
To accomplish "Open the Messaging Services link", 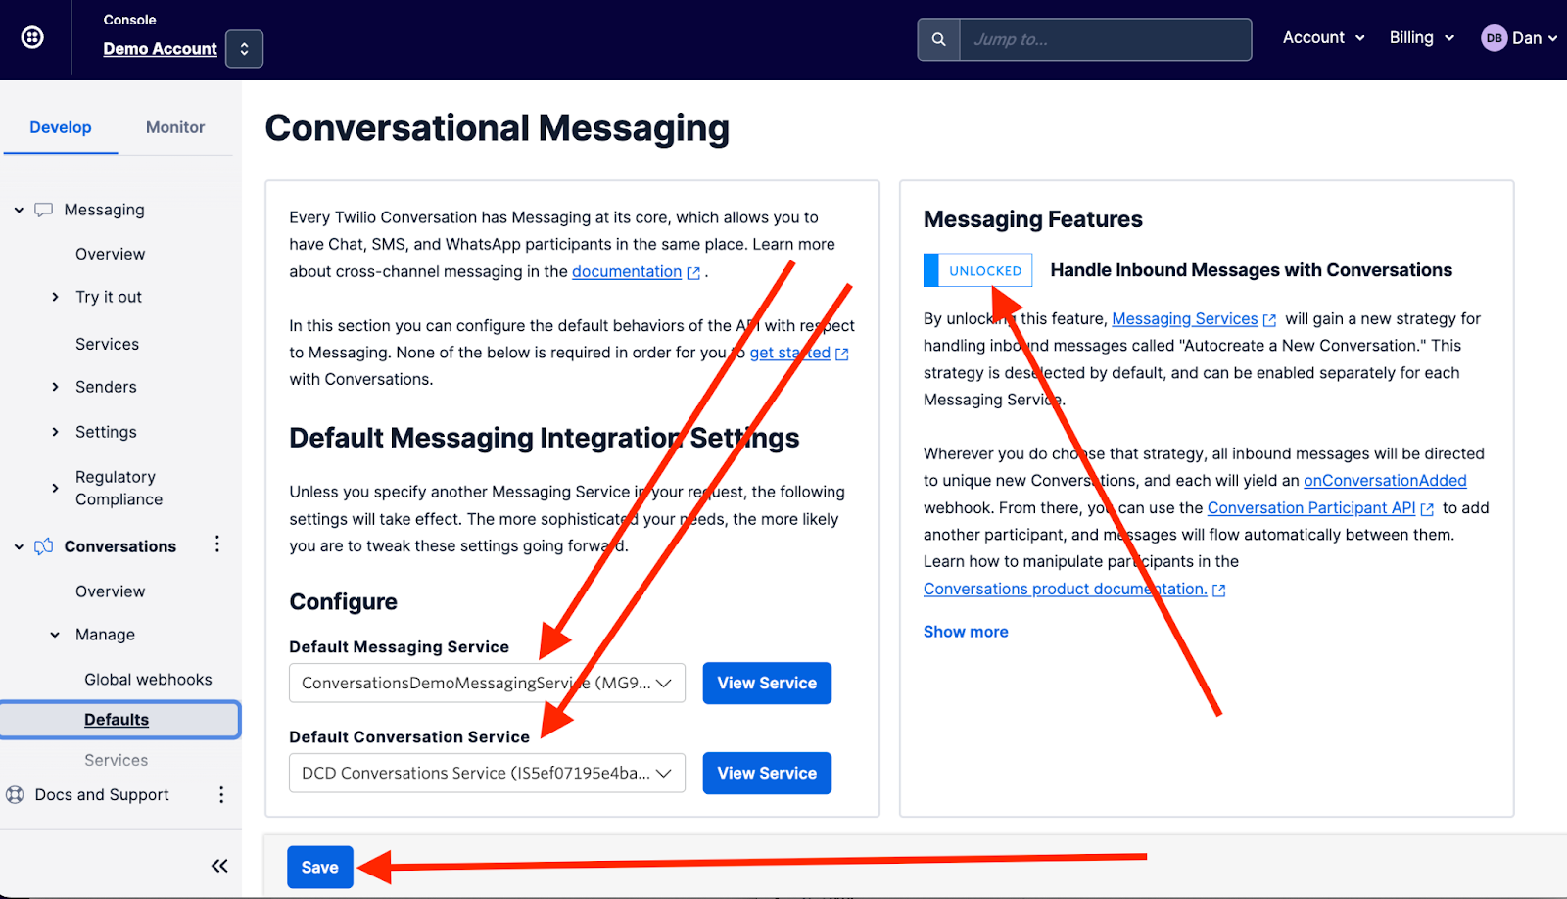I will pos(1184,318).
